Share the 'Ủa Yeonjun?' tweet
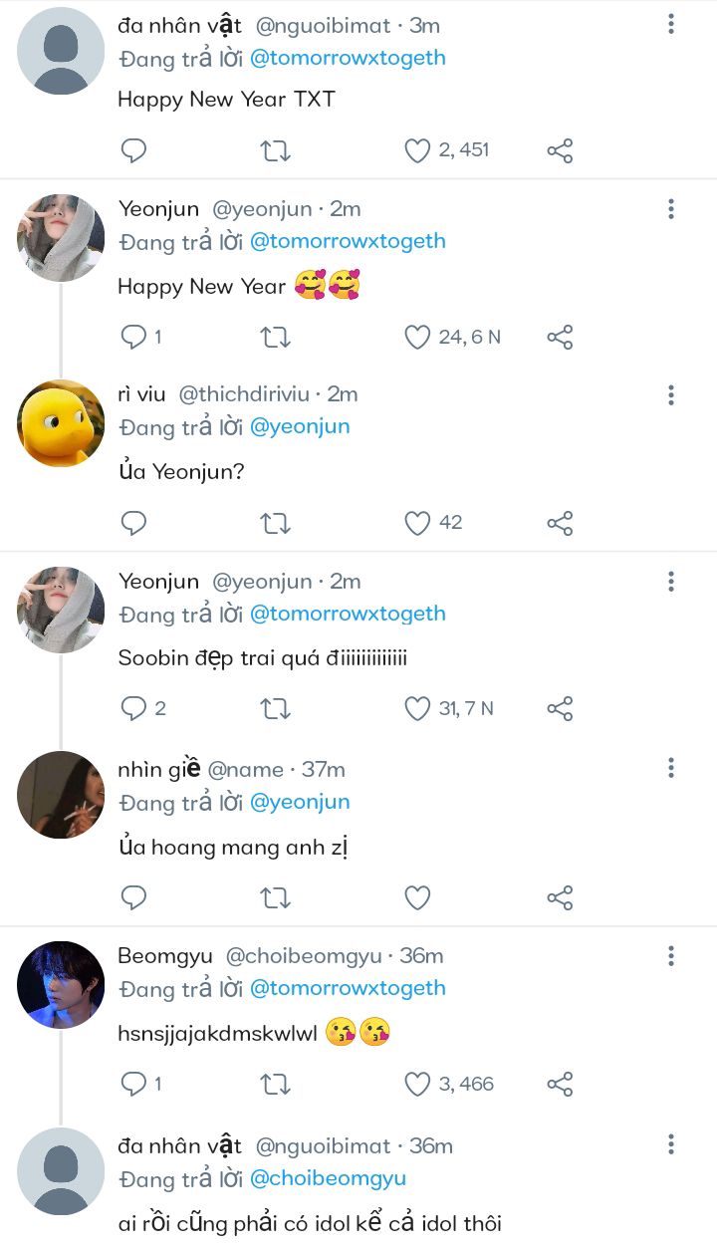The height and width of the screenshot is (1248, 717). click(x=560, y=523)
